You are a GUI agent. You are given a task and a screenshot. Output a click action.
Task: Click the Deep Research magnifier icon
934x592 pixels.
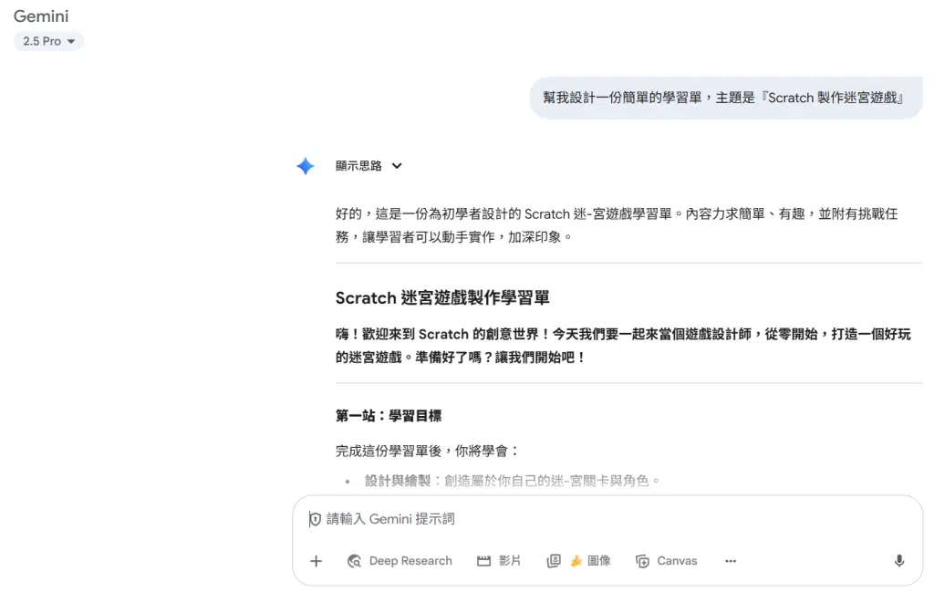(x=355, y=561)
